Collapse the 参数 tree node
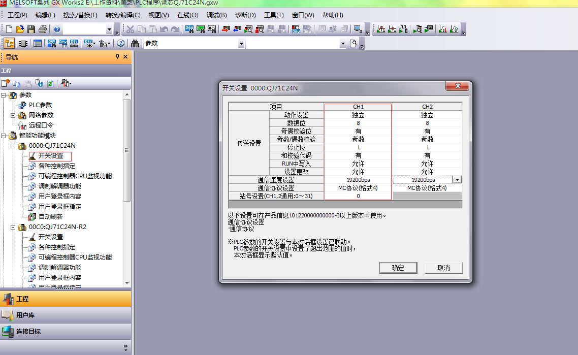The width and height of the screenshot is (578, 355). (x=4, y=95)
